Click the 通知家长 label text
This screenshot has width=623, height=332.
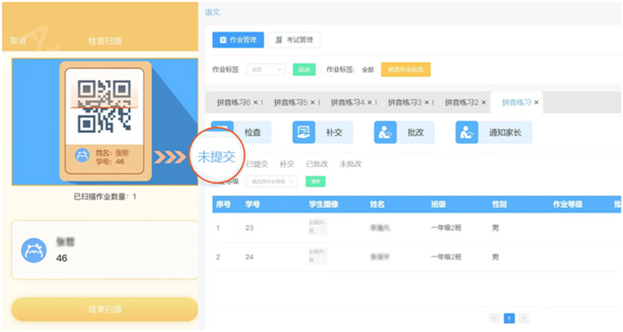[x=505, y=132]
